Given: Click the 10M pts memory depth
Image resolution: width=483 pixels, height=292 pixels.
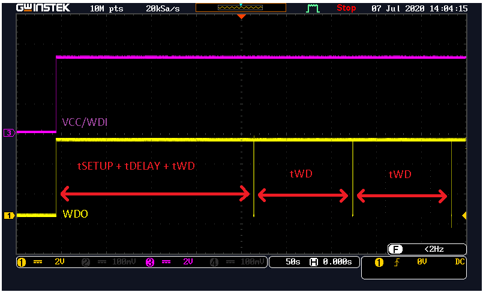Looking at the screenshot, I should 107,8.
